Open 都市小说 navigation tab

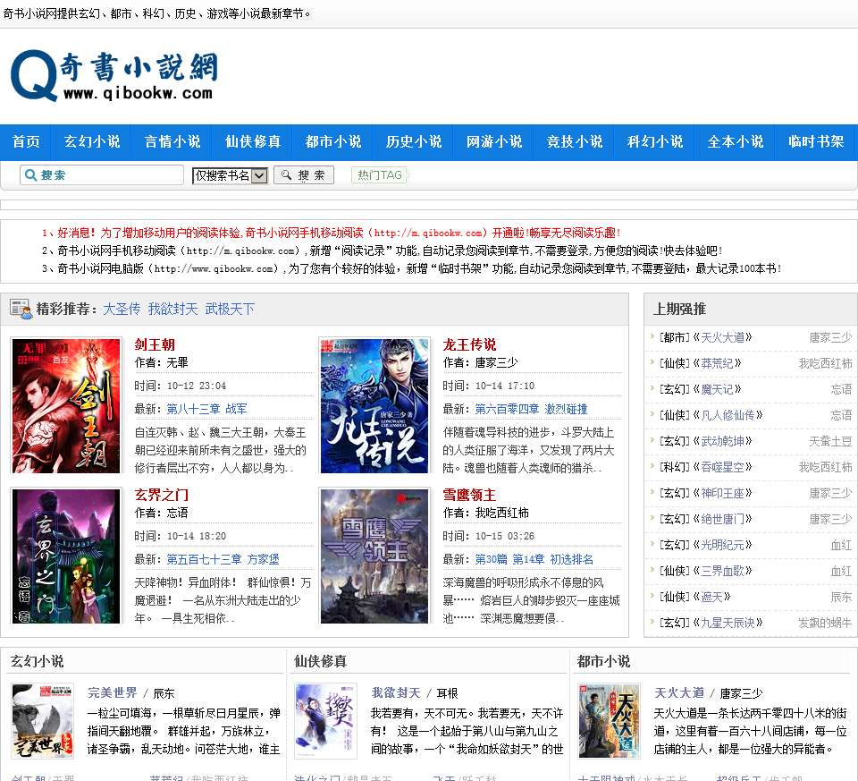[x=333, y=142]
